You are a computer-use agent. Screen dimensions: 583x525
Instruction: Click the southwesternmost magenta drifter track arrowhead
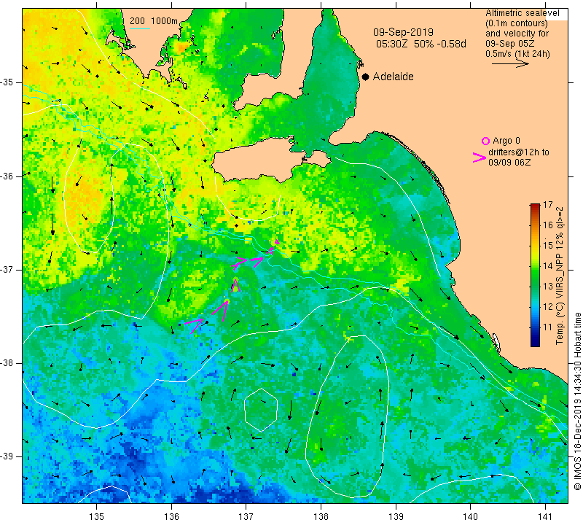coord(194,324)
